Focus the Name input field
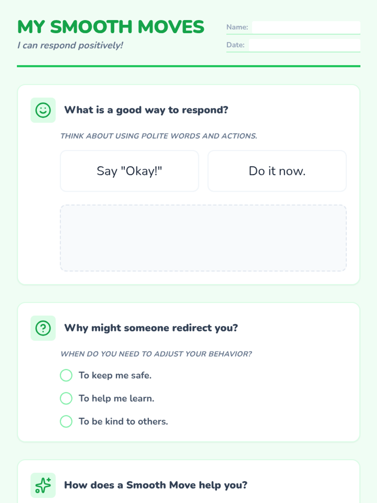 tap(306, 27)
